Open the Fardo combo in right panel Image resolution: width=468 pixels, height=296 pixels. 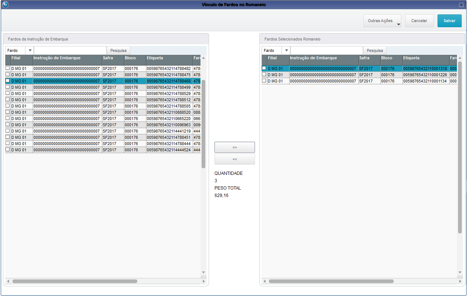point(276,50)
